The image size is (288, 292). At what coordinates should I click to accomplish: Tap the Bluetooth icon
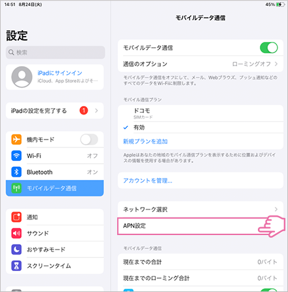pyautogui.click(x=16, y=172)
